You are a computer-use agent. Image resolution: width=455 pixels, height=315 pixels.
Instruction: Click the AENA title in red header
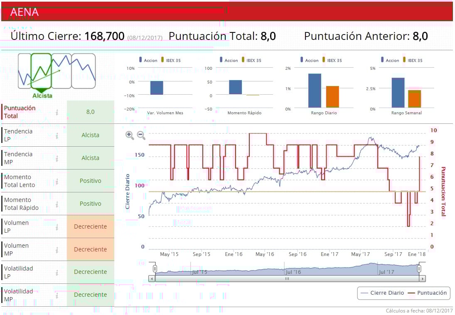point(25,12)
